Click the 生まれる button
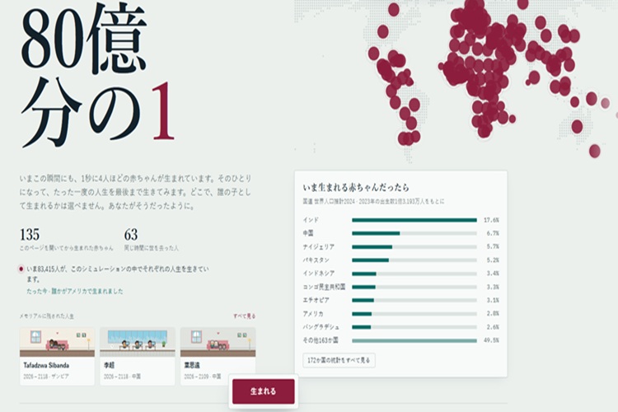The height and width of the screenshot is (412, 618). coord(264,391)
